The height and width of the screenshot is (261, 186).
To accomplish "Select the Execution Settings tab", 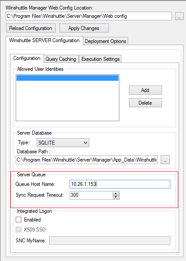I will (101, 59).
